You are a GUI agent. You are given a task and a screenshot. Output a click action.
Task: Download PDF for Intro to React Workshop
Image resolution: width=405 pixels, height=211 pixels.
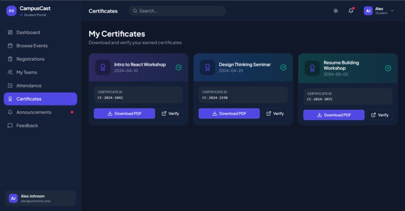tap(124, 114)
